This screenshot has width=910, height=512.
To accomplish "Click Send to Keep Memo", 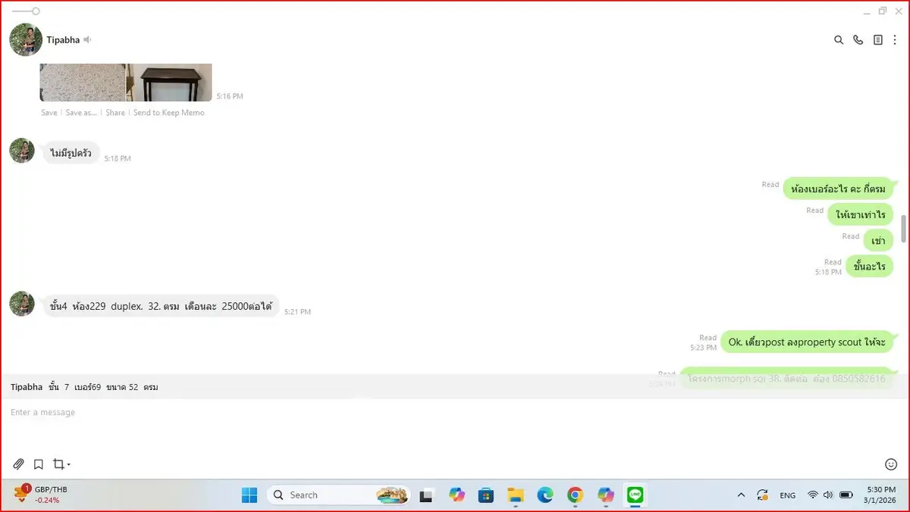I will [168, 113].
